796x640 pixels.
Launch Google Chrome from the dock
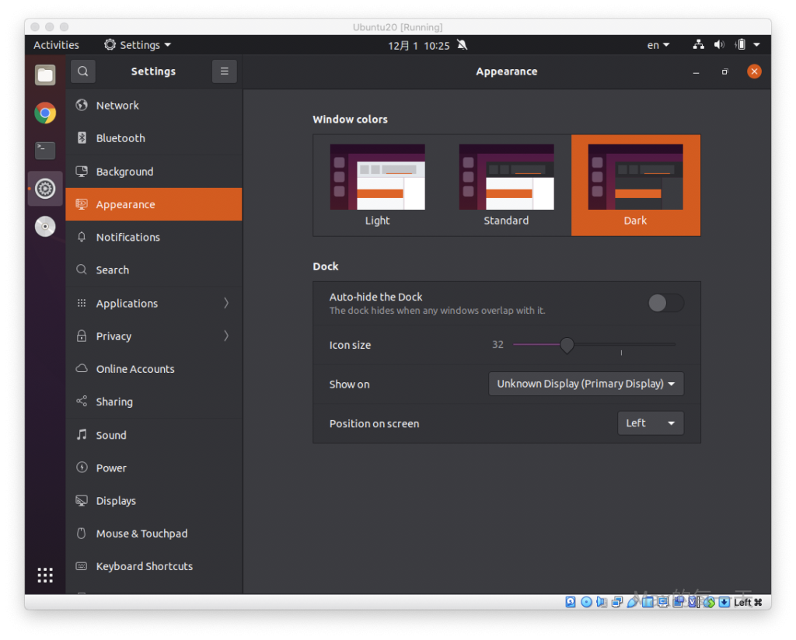(x=45, y=113)
